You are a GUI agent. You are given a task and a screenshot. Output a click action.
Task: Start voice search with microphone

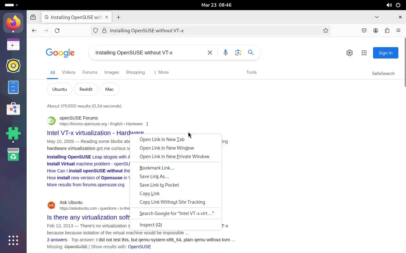226,52
